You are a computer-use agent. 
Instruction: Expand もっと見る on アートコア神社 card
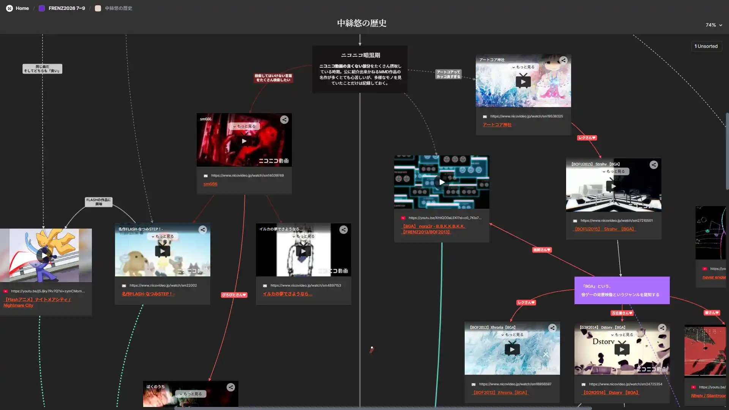click(523, 67)
